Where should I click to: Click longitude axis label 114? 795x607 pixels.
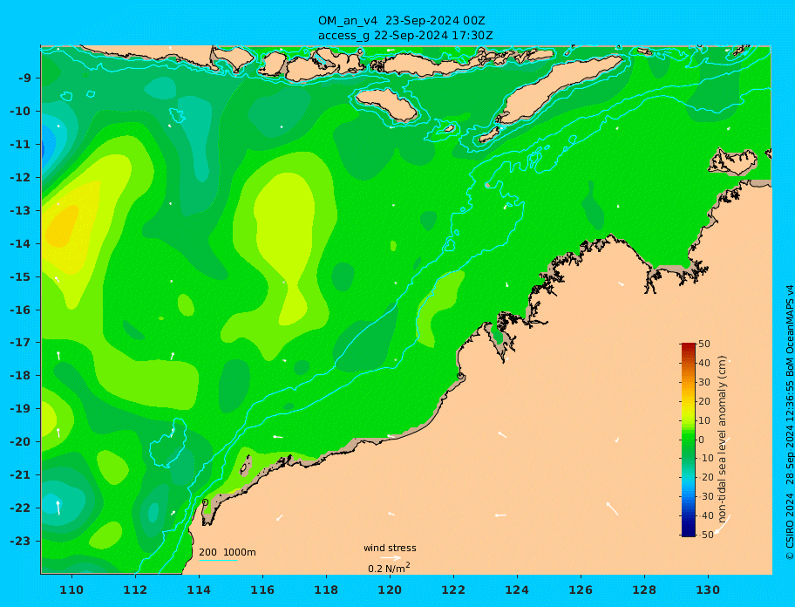click(x=199, y=590)
